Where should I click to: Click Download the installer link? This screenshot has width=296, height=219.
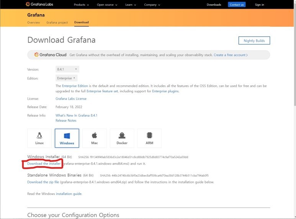click(44, 164)
